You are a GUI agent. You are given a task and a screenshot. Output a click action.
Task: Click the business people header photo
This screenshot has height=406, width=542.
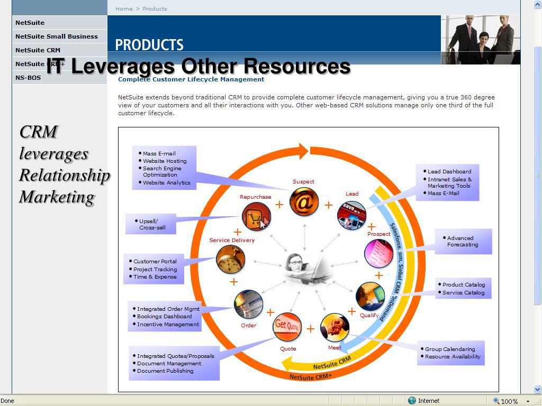pos(481,40)
